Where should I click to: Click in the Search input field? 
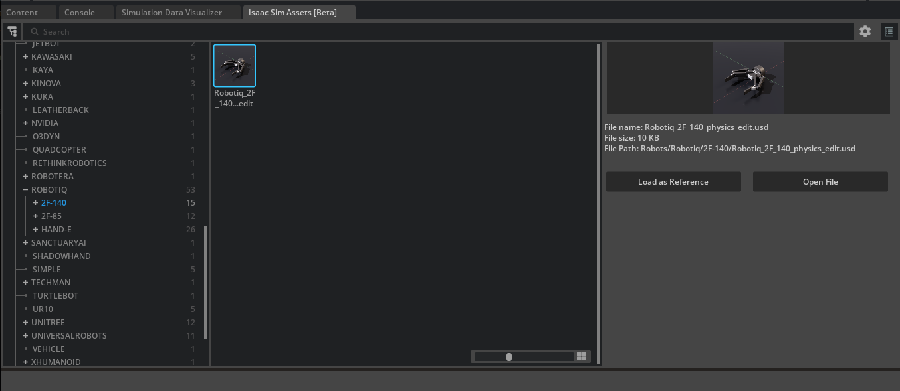pyautogui.click(x=439, y=31)
